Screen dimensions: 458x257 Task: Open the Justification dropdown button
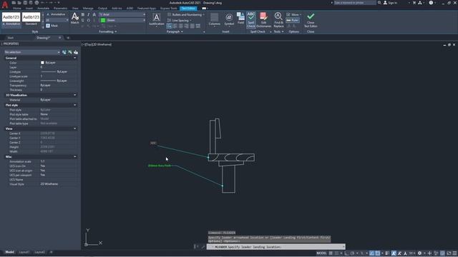(156, 20)
